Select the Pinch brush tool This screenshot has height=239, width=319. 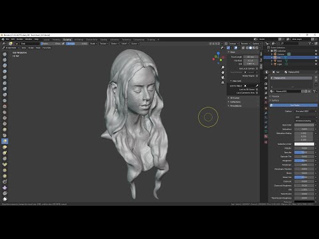click(5, 135)
